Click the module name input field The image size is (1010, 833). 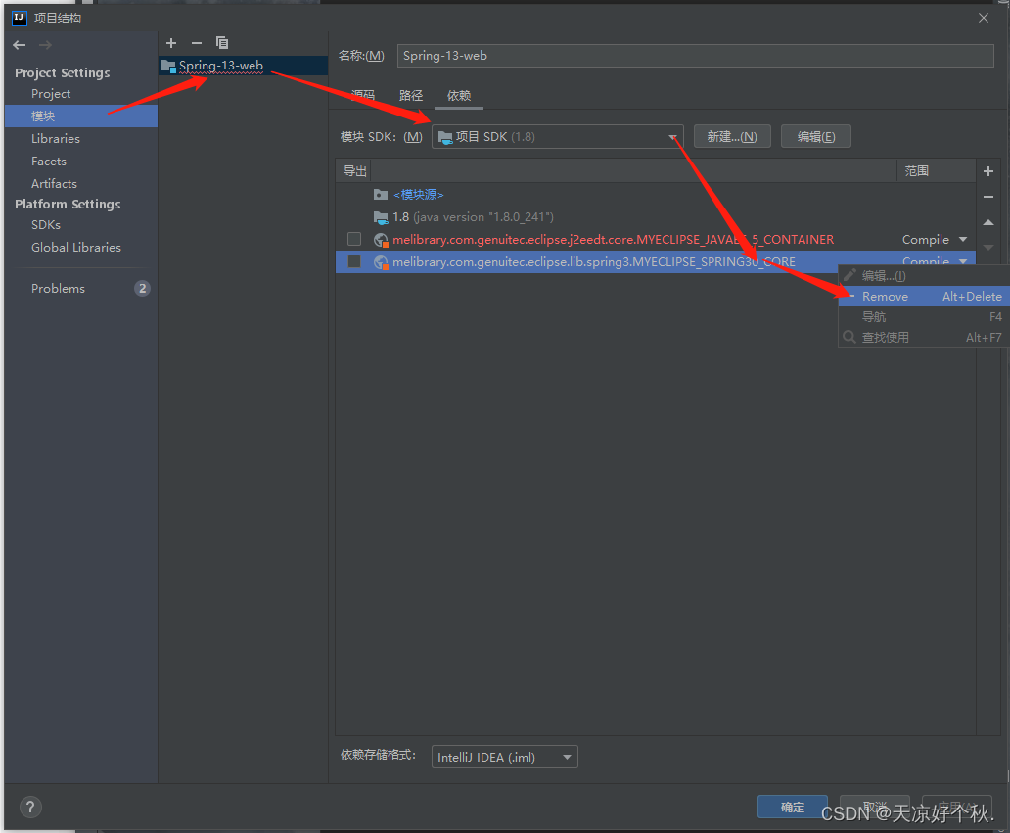[x=695, y=56]
